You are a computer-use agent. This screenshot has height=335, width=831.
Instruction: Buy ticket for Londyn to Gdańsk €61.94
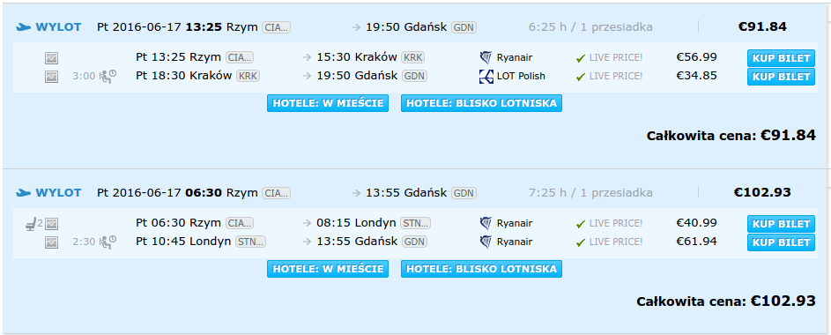coord(781,242)
